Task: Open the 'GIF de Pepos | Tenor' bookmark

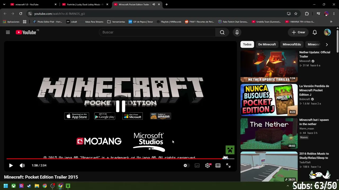Action: pyautogui.click(x=141, y=22)
